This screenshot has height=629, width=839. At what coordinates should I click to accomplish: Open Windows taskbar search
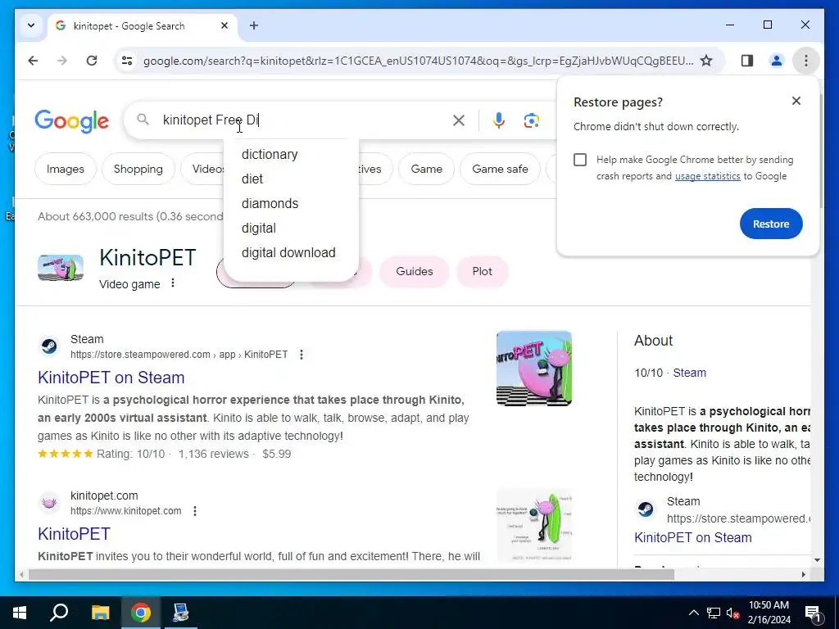(59, 613)
